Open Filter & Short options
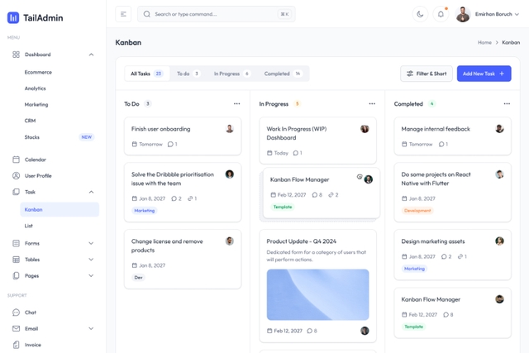Viewport: 529px width, 353px height. click(x=427, y=74)
